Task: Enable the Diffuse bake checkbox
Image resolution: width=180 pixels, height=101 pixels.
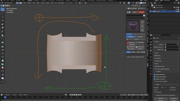Action: coord(170,88)
